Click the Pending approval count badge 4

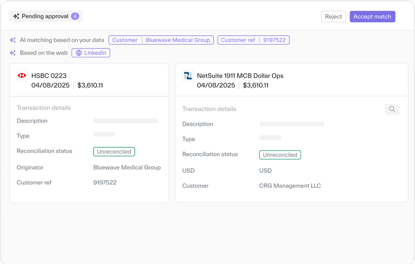click(75, 17)
